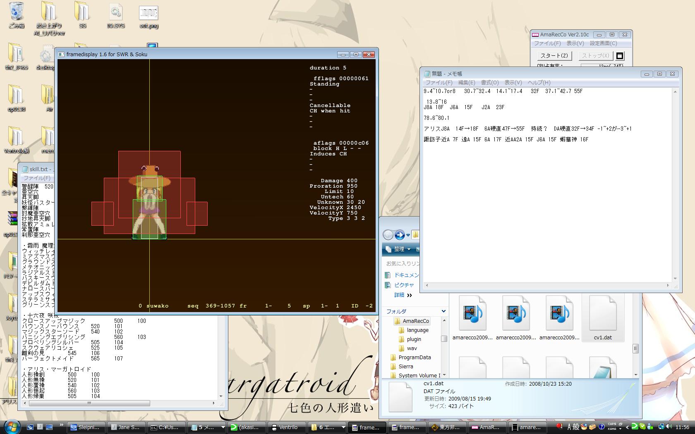This screenshot has height=434, width=695.
Task: Open the 書式(O) menu in Notepad
Action: click(x=489, y=83)
